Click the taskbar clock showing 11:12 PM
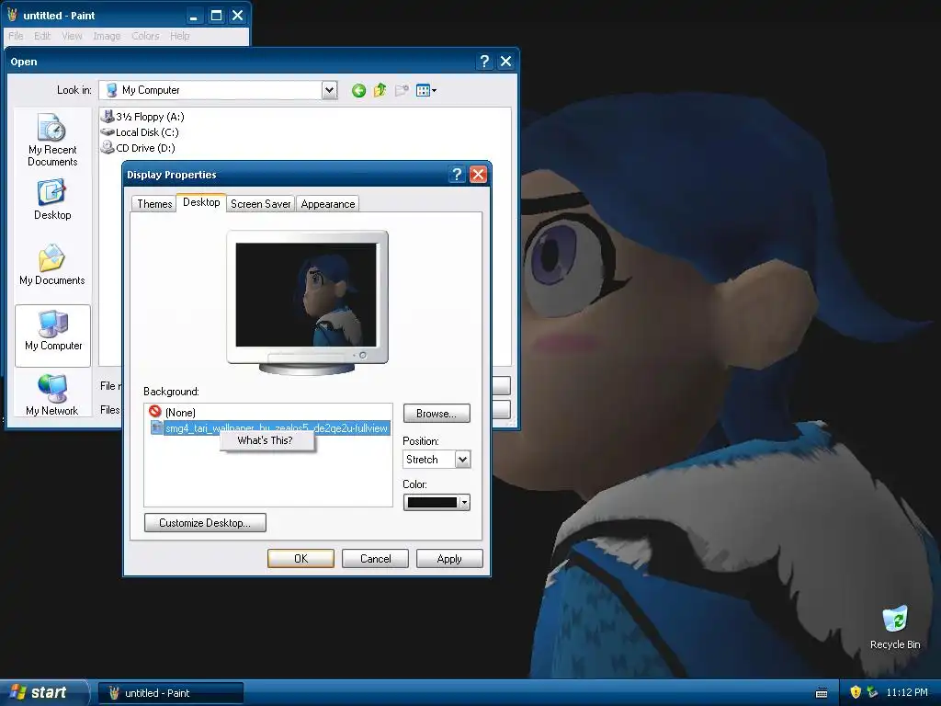Viewport: 941px width, 706px height. click(x=907, y=692)
